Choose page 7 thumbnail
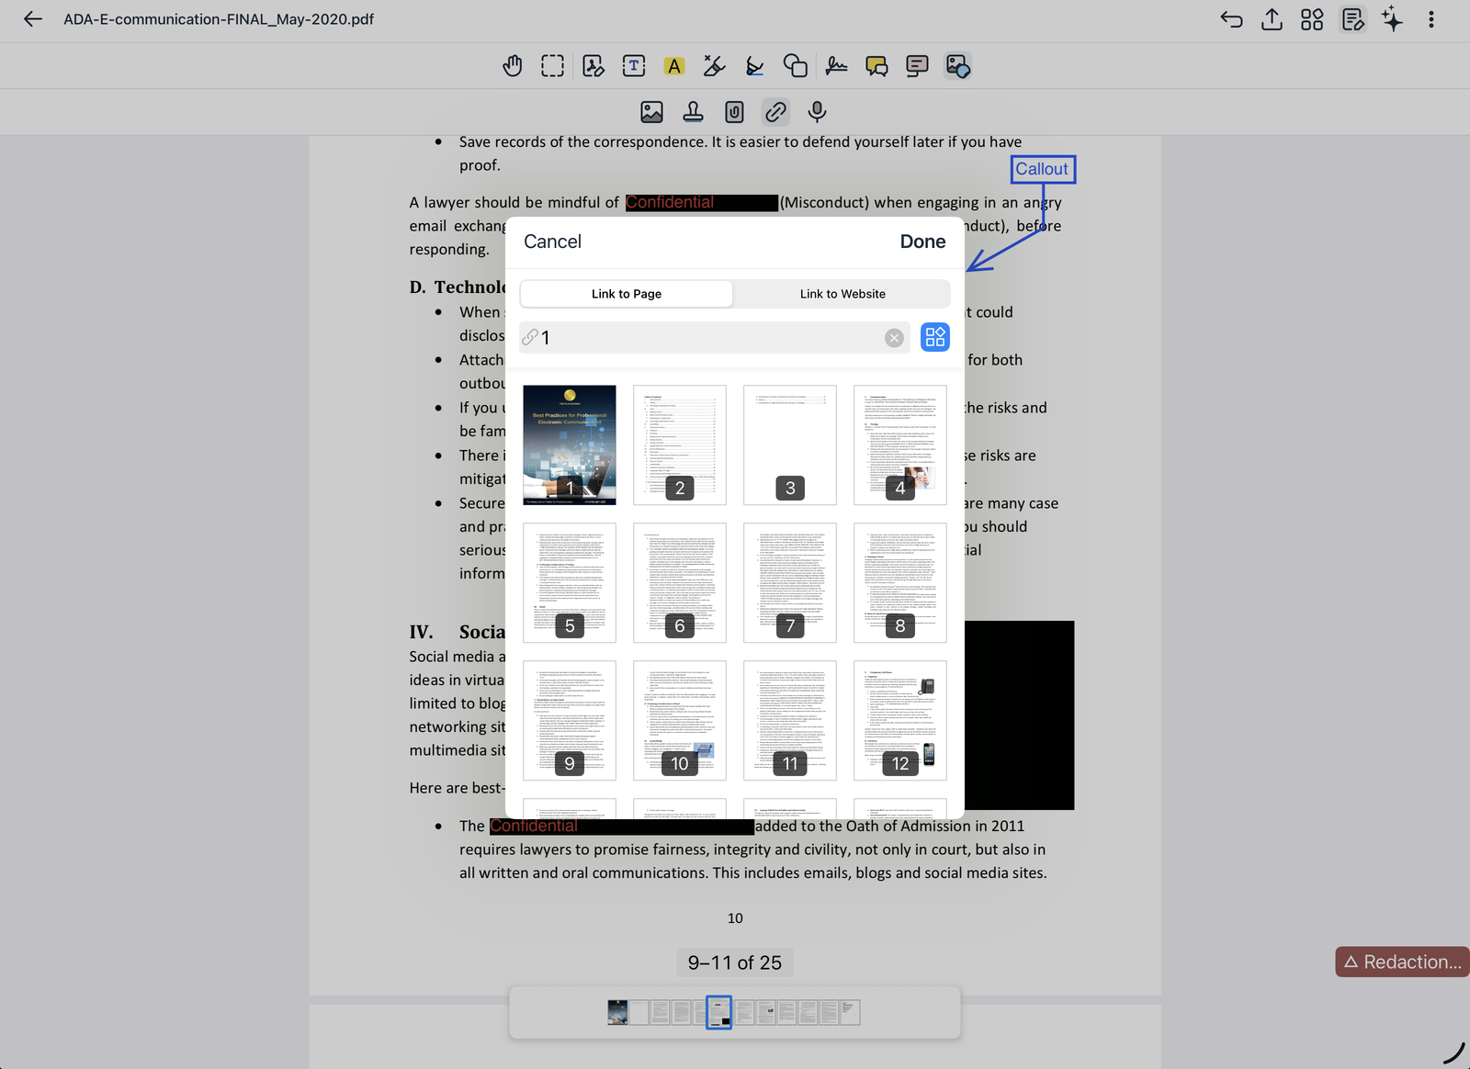Image resolution: width=1470 pixels, height=1069 pixels. [790, 583]
